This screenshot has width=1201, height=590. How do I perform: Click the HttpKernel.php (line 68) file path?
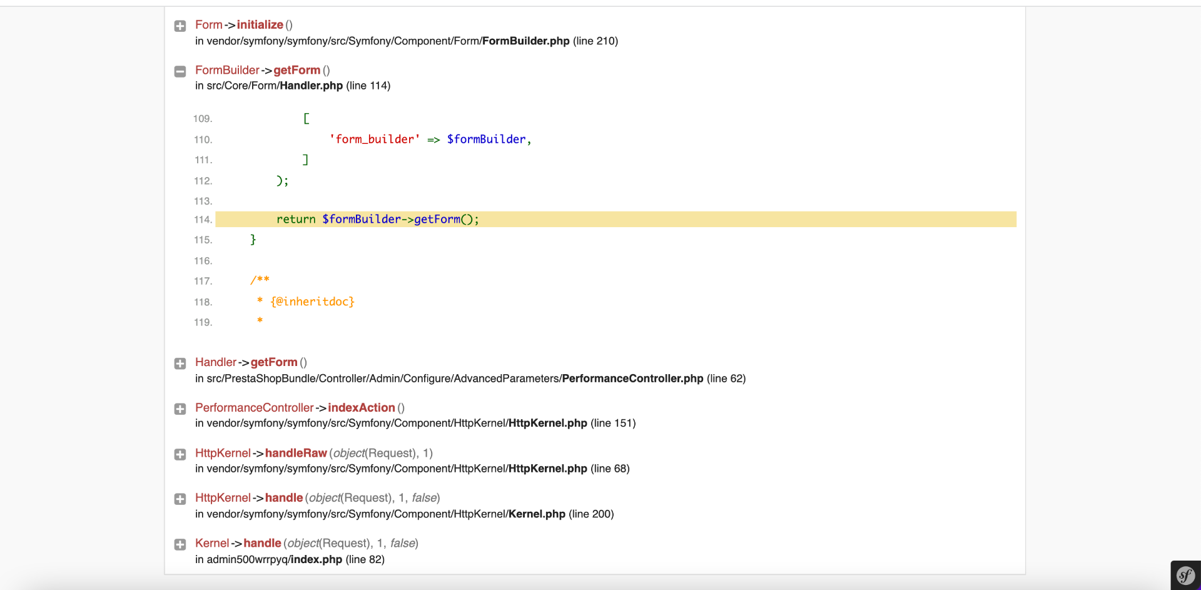[x=412, y=469]
